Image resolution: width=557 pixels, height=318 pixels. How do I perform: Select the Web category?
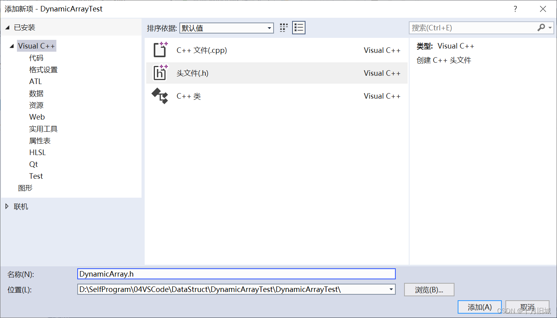[37, 117]
